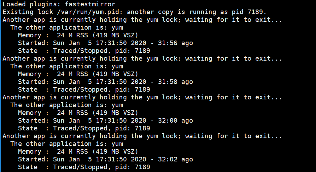Click the third 'The other application is: yum' line
This screenshot has width=316, height=172.
[67, 105]
